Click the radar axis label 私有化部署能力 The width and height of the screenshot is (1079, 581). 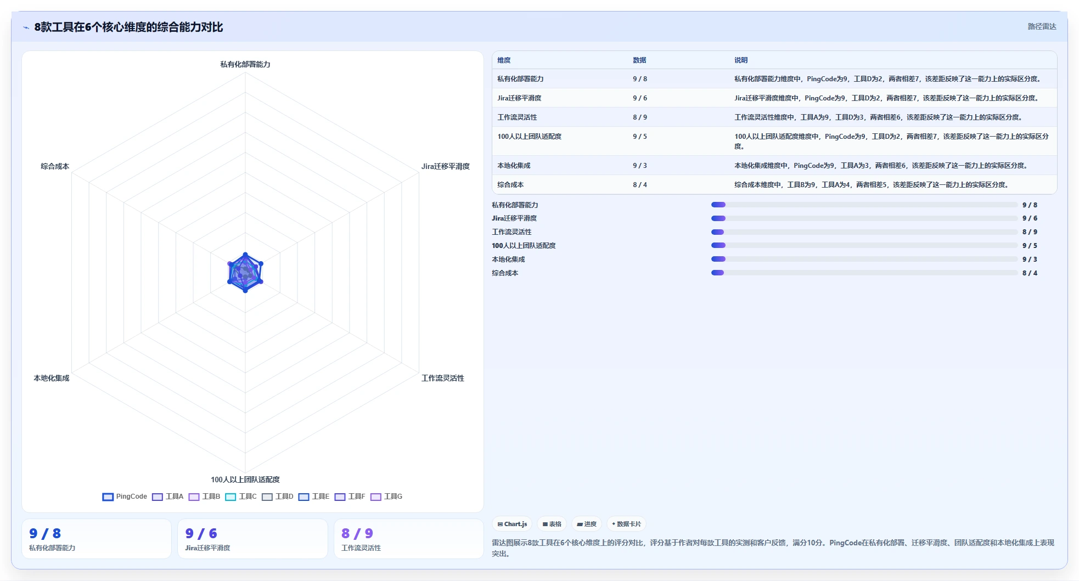click(x=245, y=64)
